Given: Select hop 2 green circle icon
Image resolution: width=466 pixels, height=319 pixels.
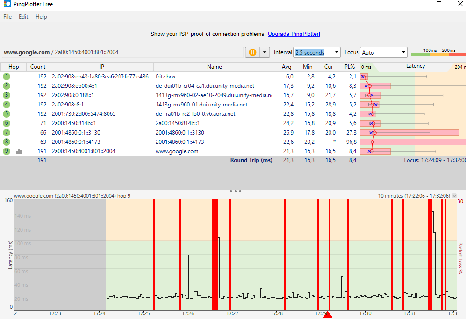Looking at the screenshot, I should 7,86.
